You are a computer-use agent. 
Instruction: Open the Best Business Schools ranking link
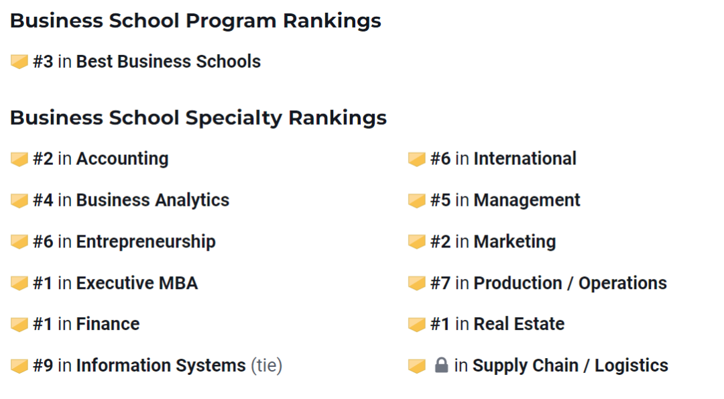[x=168, y=62]
